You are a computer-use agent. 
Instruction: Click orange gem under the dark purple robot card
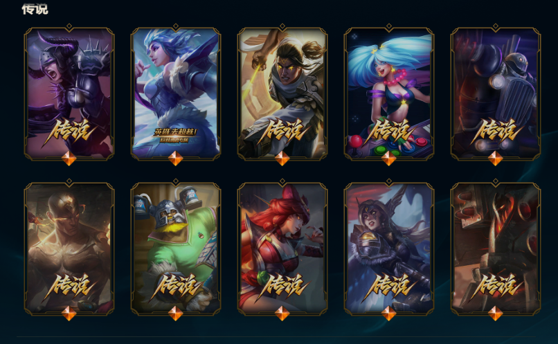point(496,159)
